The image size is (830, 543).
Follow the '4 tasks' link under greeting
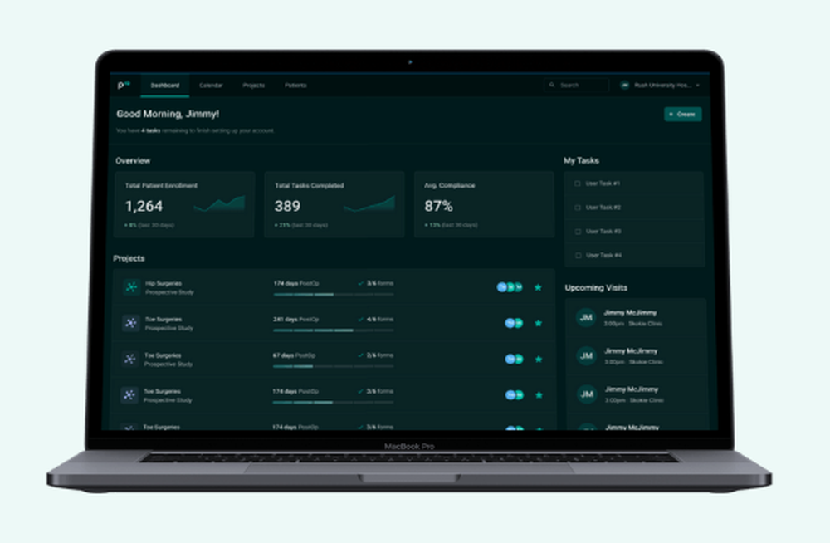point(151,130)
